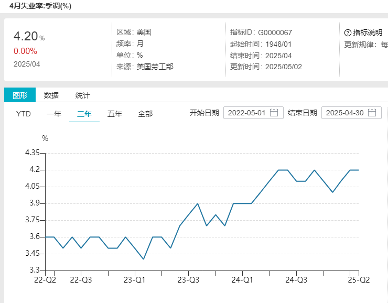Screen dimensions: 388x303
Task: Click the question mark icon beside 指标说明
Action: 348,33
